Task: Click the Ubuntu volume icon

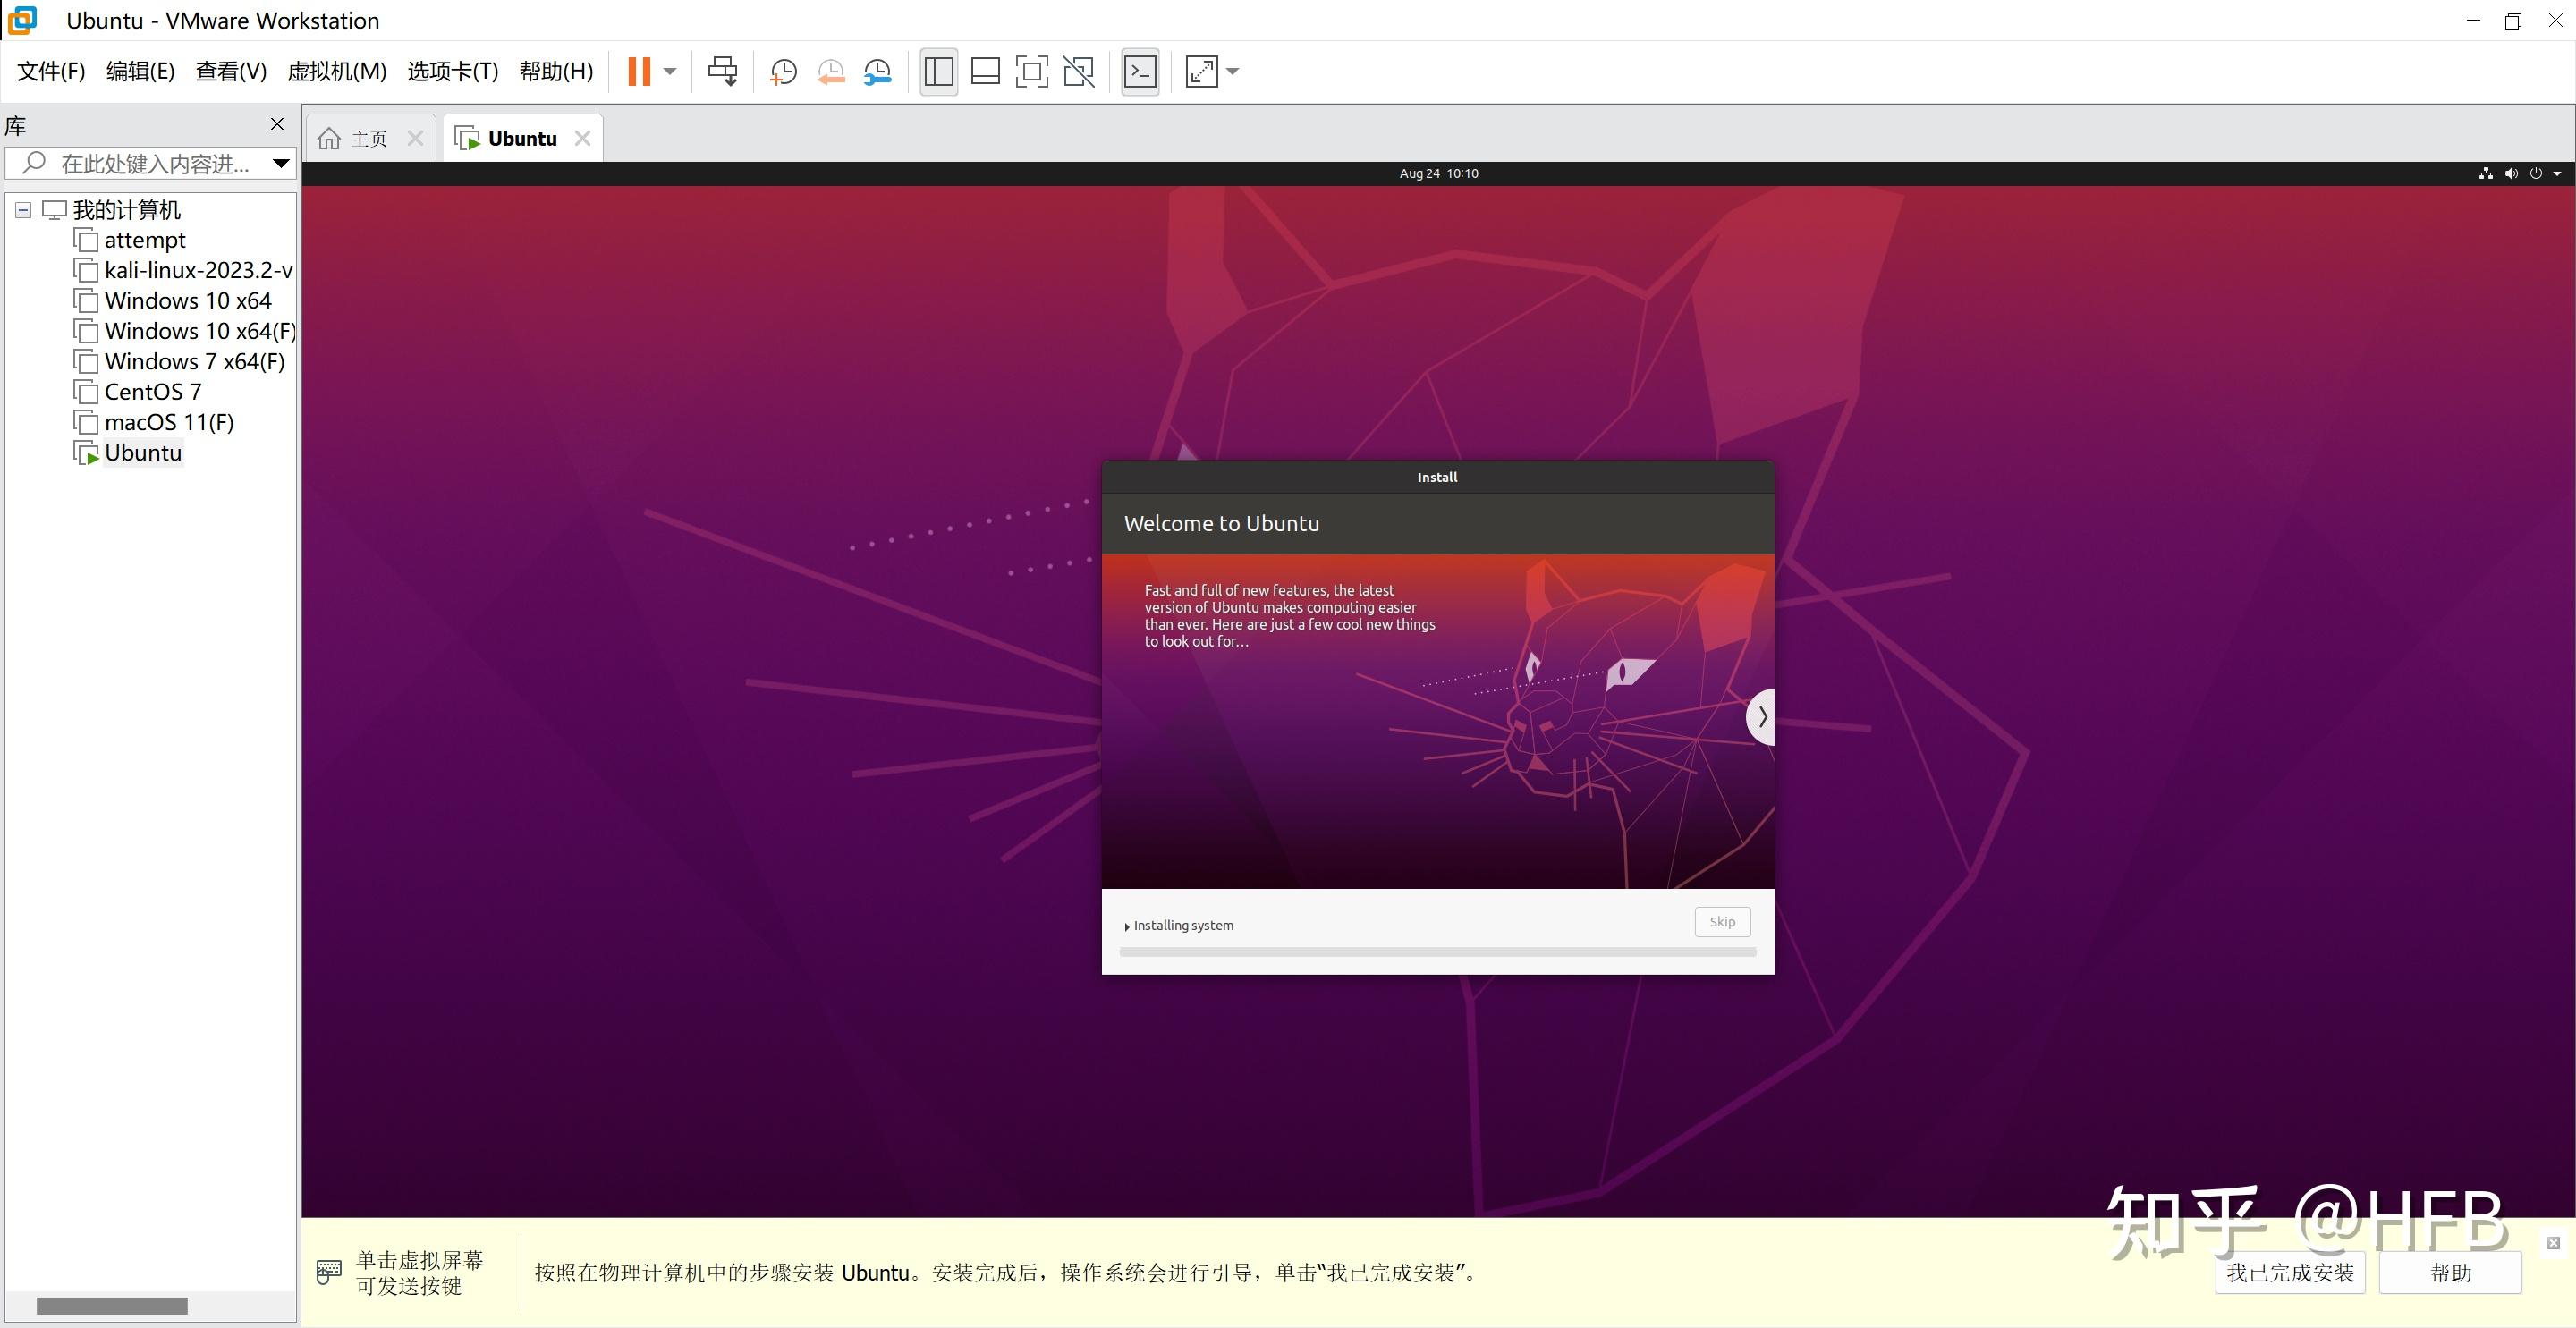Action: tap(2511, 173)
